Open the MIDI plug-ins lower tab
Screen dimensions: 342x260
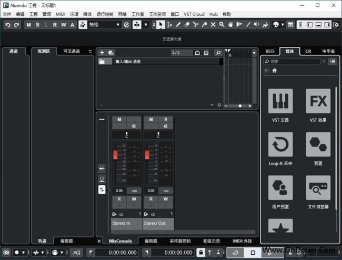[243, 241]
